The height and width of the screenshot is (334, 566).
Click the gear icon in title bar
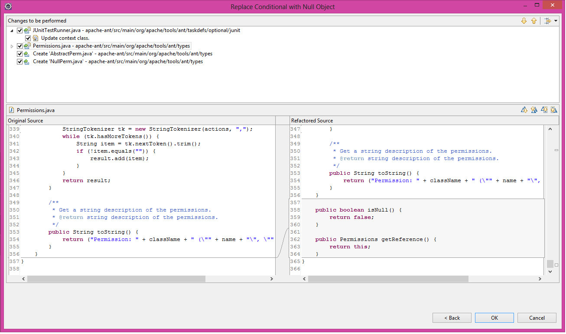tap(8, 6)
